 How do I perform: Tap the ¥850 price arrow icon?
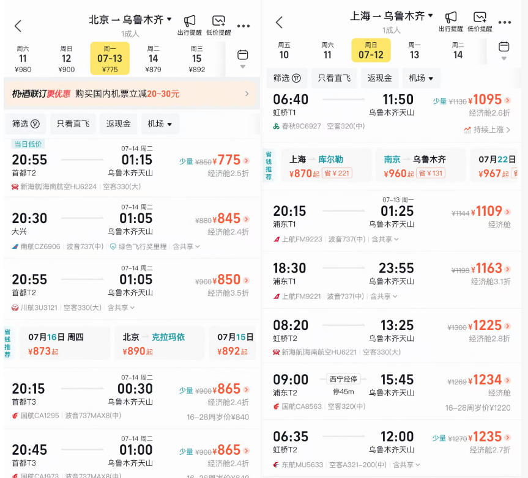click(x=247, y=280)
